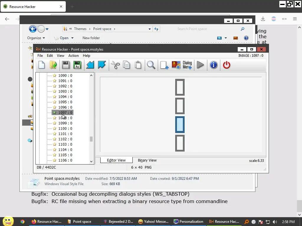Click the Save As floppy icon

click(x=77, y=65)
